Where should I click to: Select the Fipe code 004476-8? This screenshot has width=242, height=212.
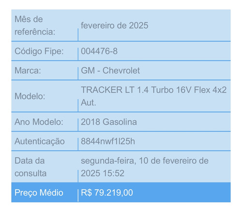pos(99,51)
